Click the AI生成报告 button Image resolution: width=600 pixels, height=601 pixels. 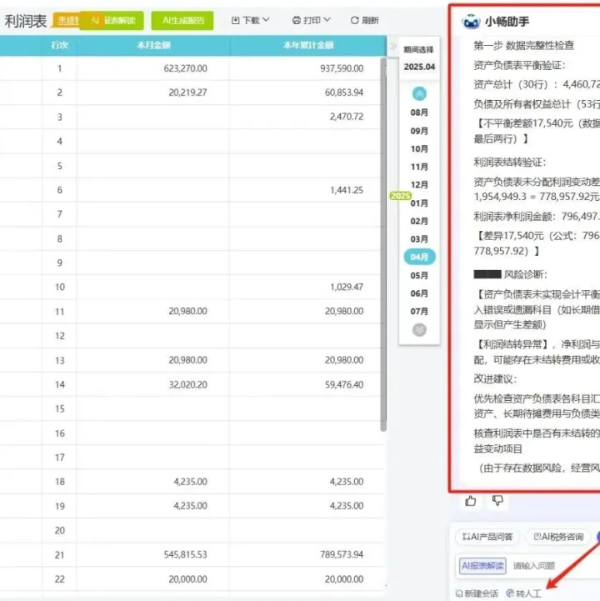(182, 20)
